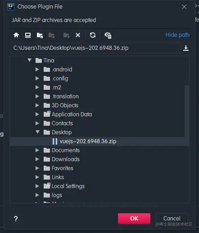The height and width of the screenshot is (233, 199).
Task: Open the help question mark button
Action: pos(16,219)
